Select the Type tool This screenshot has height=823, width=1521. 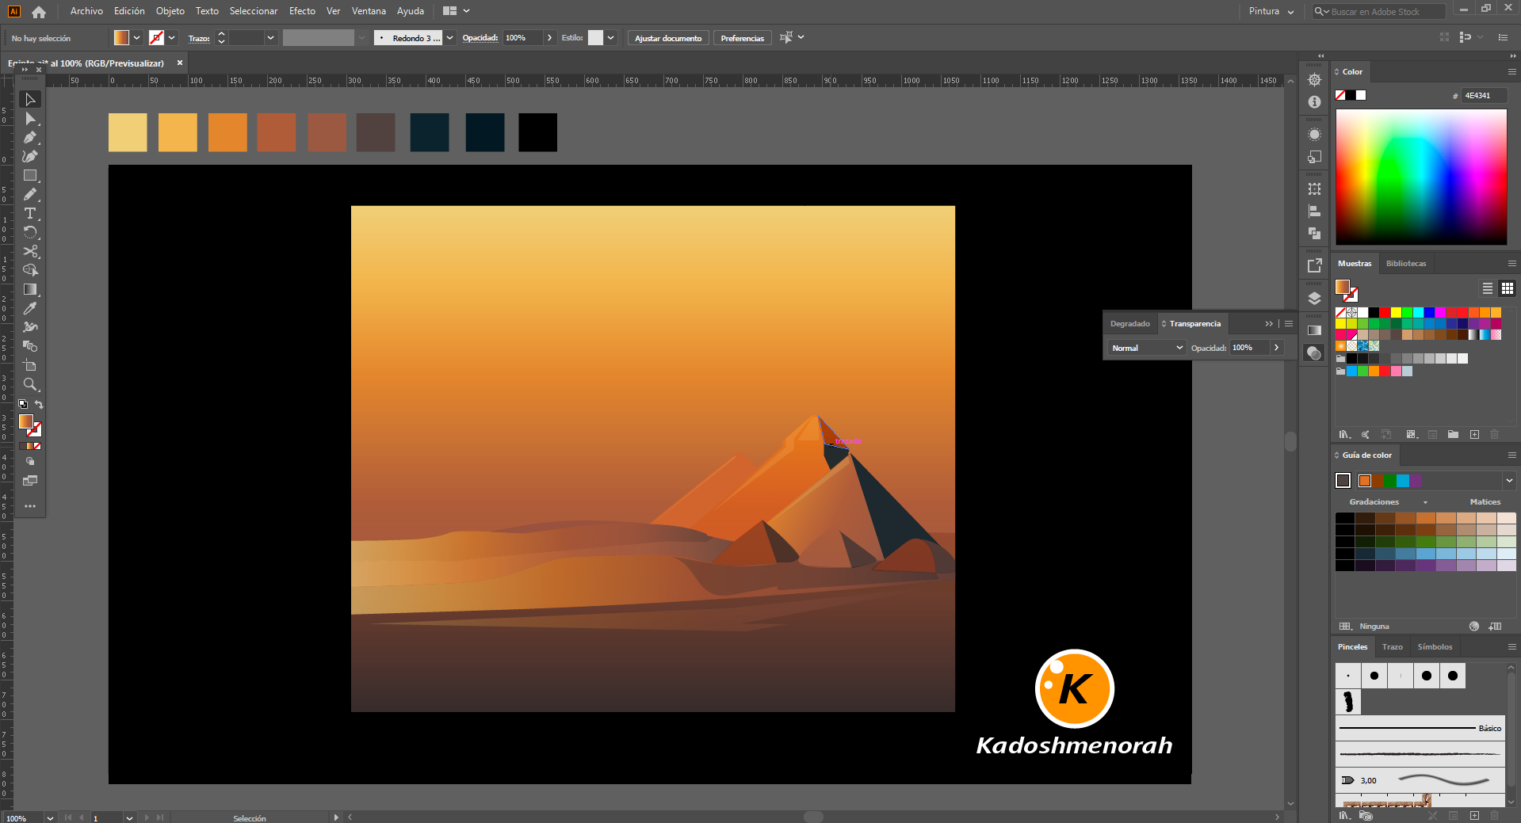tap(30, 214)
